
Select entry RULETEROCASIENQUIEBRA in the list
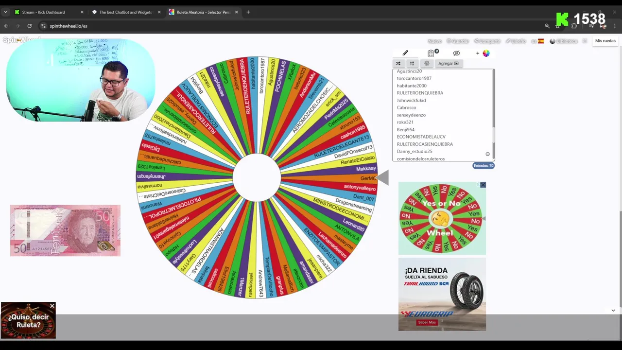425,144
